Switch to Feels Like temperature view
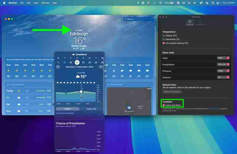This screenshot has width=237, height=154. pyautogui.click(x=91, y=109)
